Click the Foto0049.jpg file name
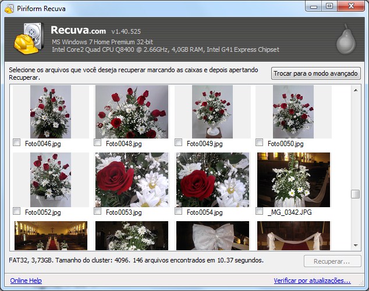The width and height of the screenshot is (369, 291). 205,144
